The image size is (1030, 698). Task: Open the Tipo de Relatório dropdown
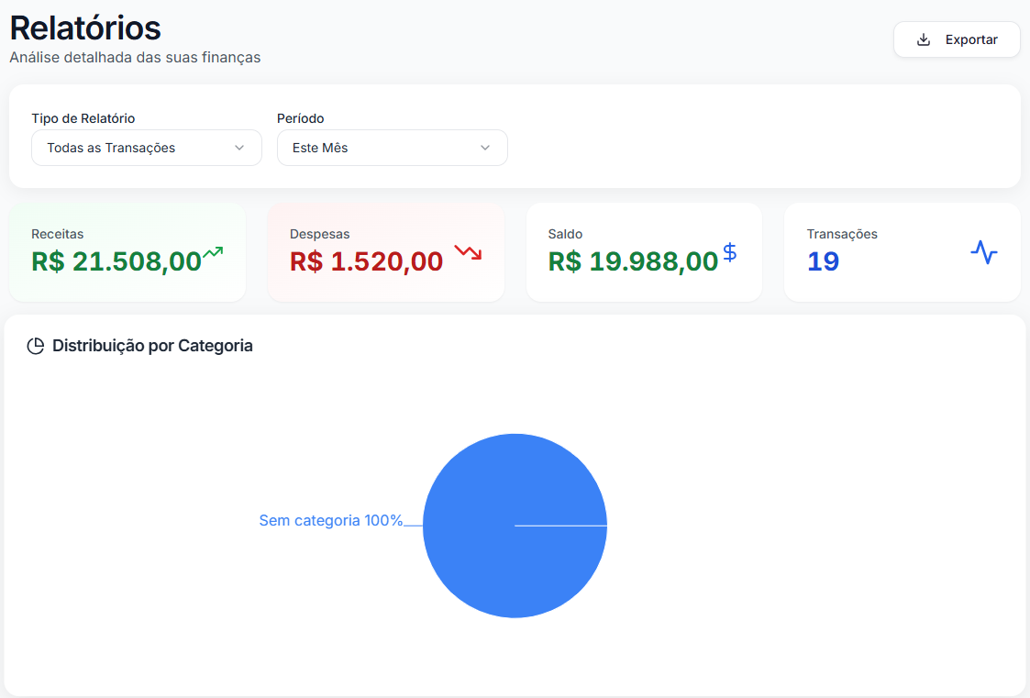146,148
